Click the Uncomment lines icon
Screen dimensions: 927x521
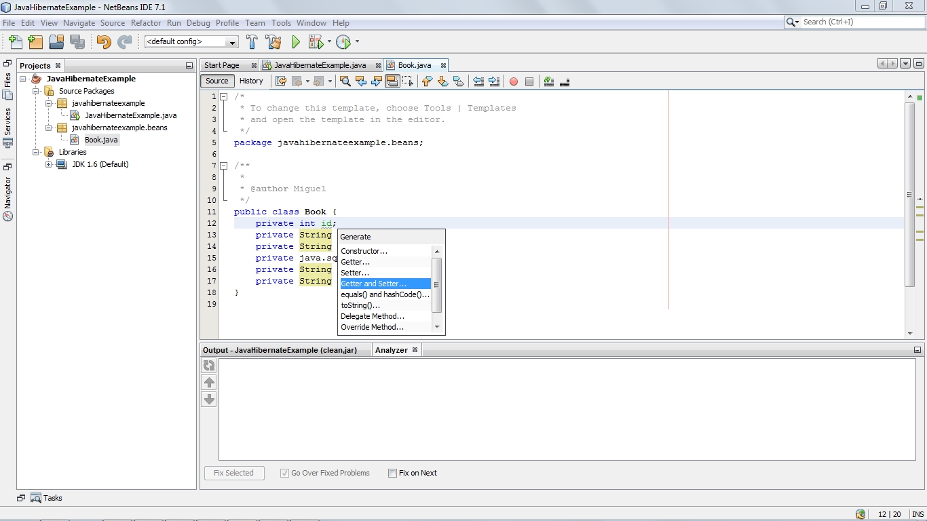point(565,81)
